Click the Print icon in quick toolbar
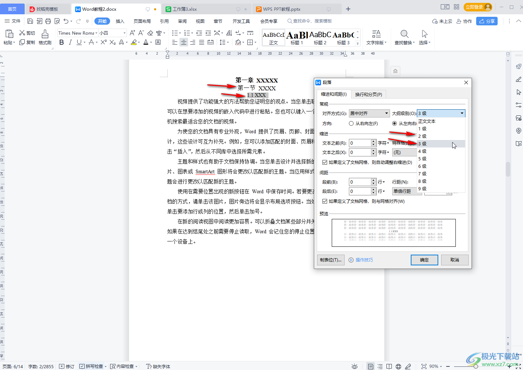Image resolution: width=523 pixels, height=370 pixels. [x=48, y=21]
